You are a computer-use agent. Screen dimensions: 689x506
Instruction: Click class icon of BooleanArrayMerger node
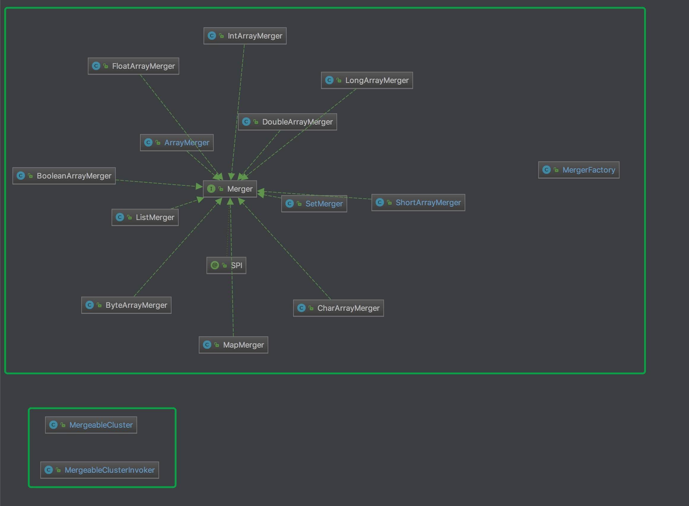[21, 176]
